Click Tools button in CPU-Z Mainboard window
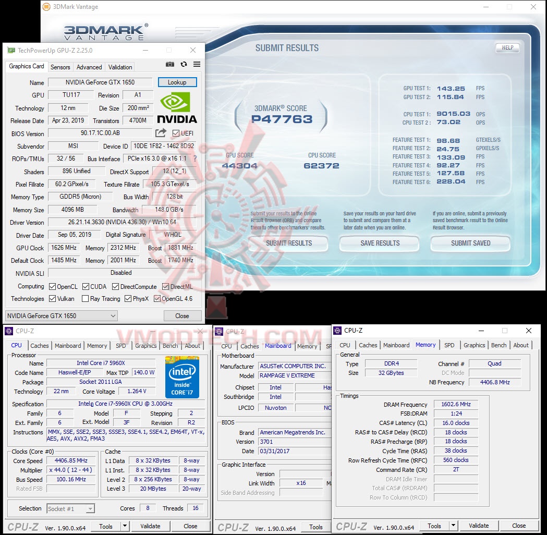547x535 pixels. click(x=315, y=527)
